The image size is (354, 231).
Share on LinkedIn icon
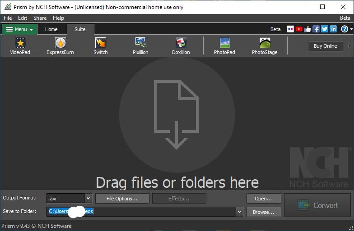333,29
